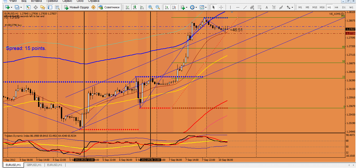This screenshot has width=358, height=168.
Task: Click the 2012.09.05 13:00 time marker
Action: (84, 160)
